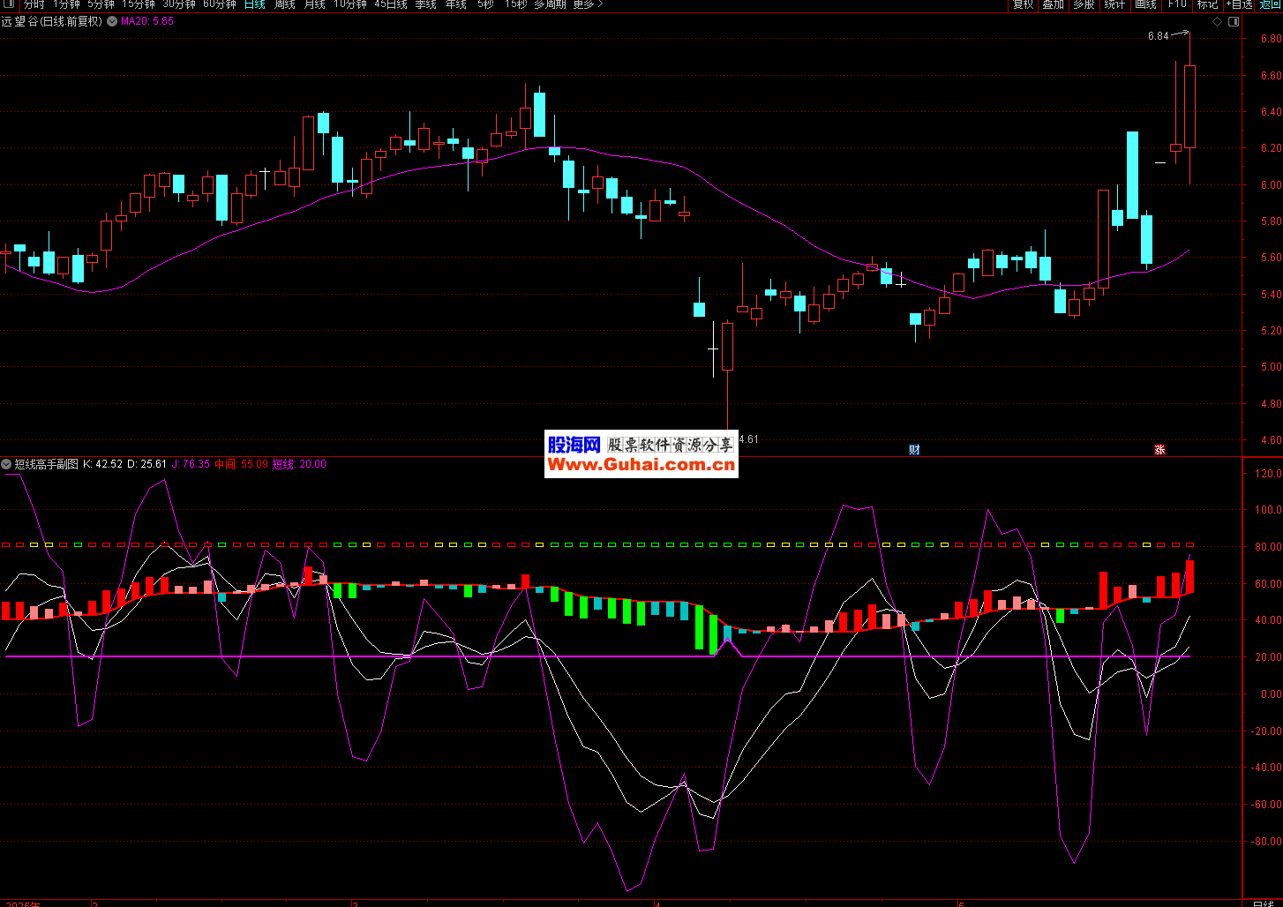Image resolution: width=1283 pixels, height=907 pixels.
Task: Click the 标记 mark button
Action: tap(1207, 4)
